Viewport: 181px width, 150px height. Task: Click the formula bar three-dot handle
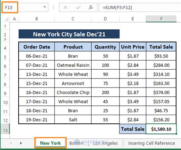(x=53, y=8)
